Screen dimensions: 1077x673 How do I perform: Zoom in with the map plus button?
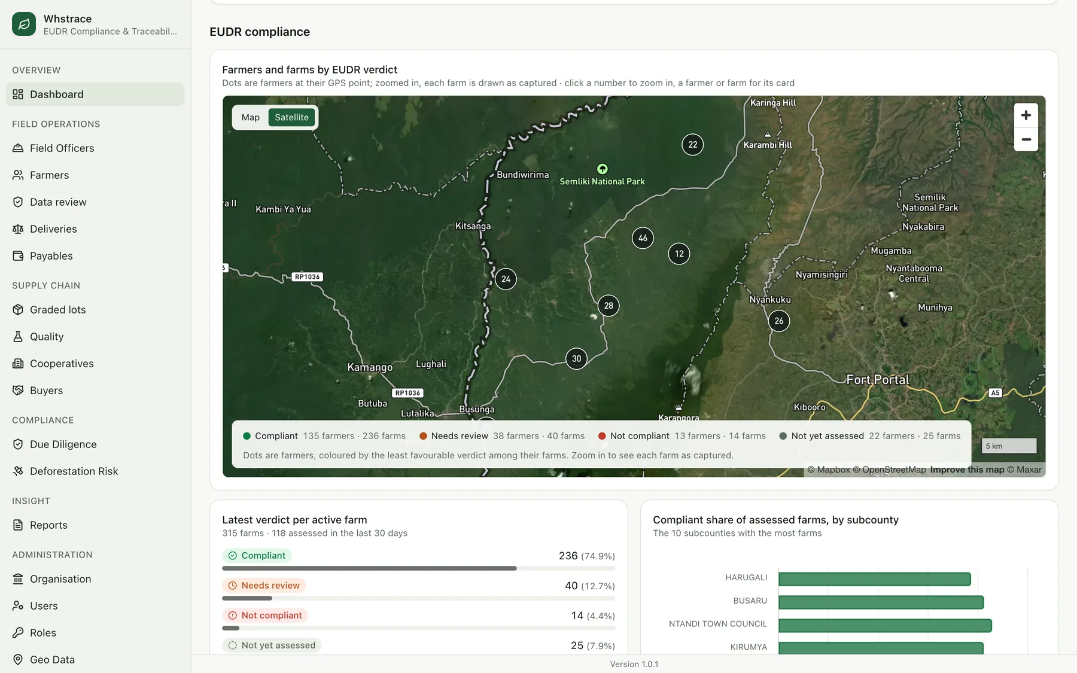[x=1026, y=115]
